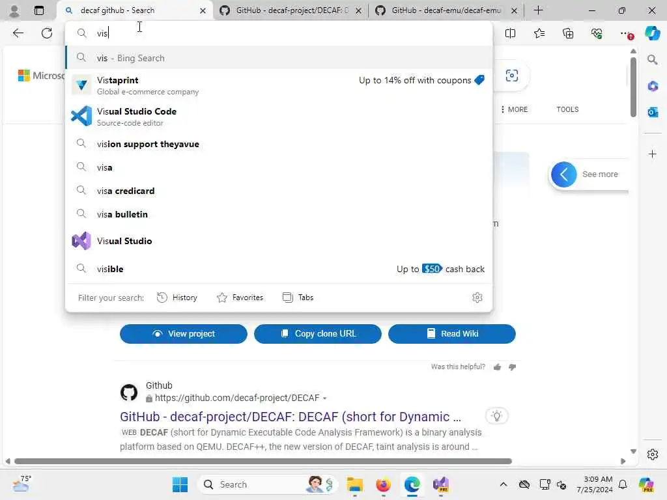Close the decaf-project/DECAF tab
The image size is (667, 500).
tap(359, 10)
